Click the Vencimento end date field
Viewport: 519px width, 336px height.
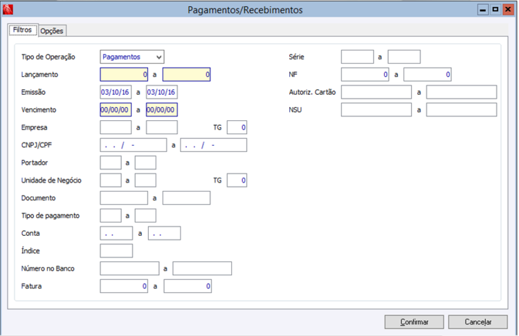point(161,110)
